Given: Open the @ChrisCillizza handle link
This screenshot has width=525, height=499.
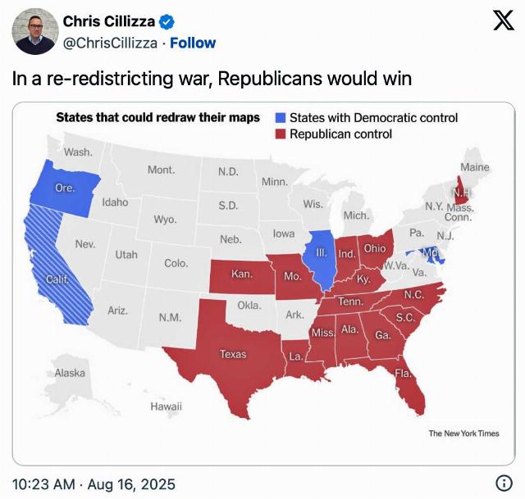Looking at the screenshot, I should point(110,43).
